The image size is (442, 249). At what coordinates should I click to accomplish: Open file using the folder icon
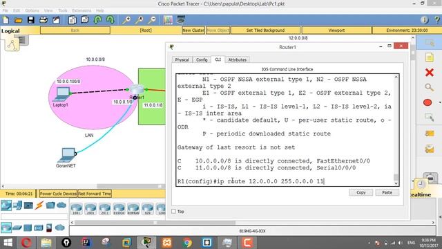(x=19, y=20)
